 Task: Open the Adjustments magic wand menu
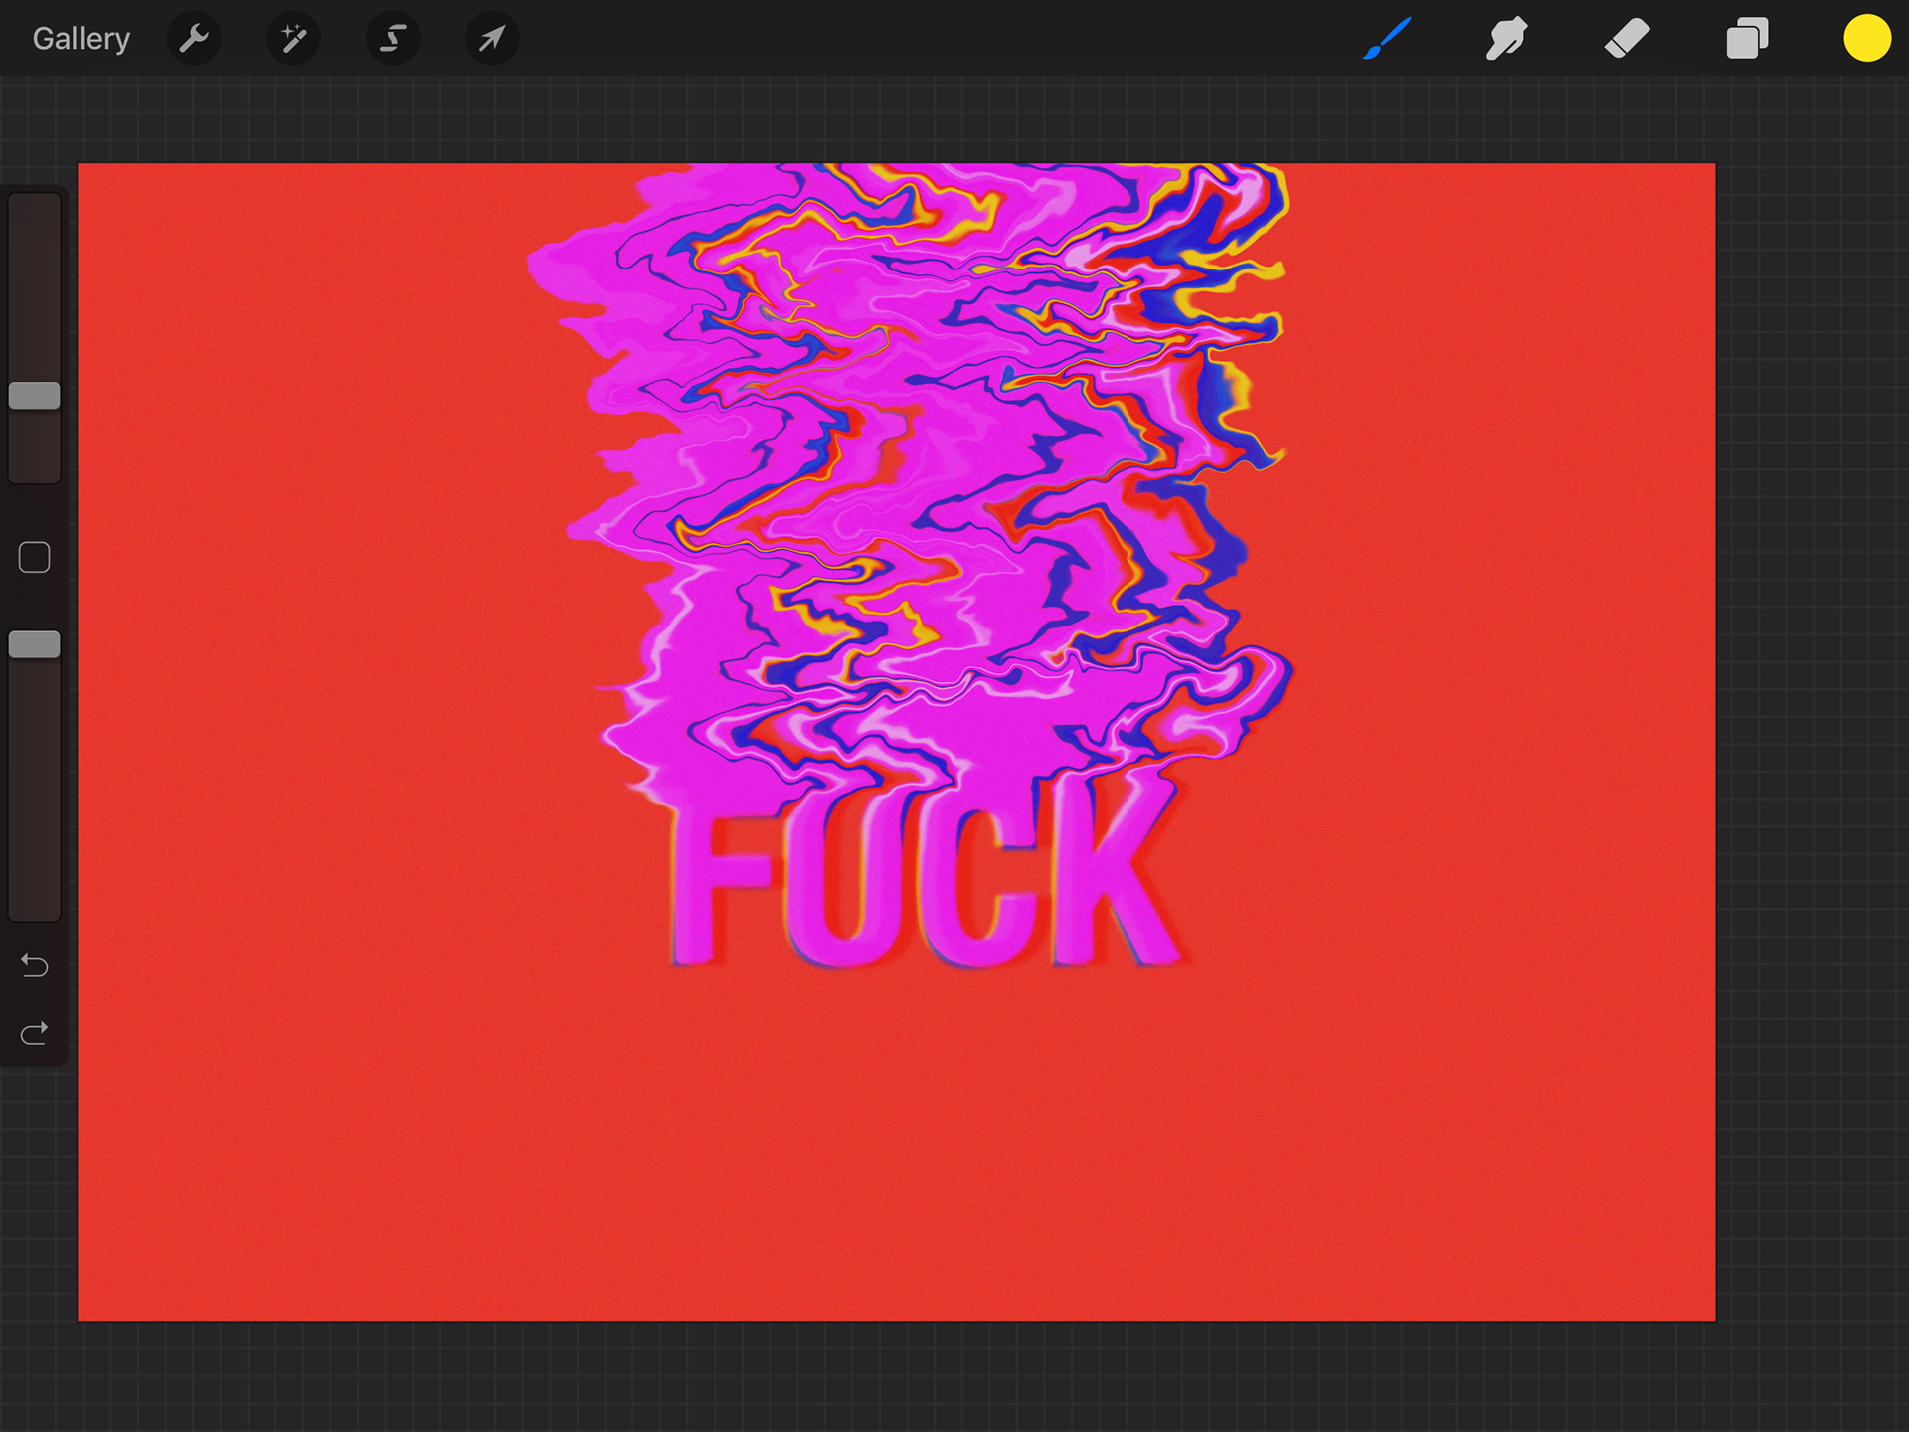click(x=293, y=39)
